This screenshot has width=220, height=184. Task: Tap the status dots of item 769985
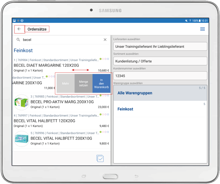pyautogui.click(x=104, y=95)
